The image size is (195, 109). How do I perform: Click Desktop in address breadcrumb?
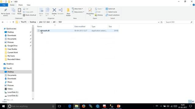pyautogui.click(x=33, y=22)
